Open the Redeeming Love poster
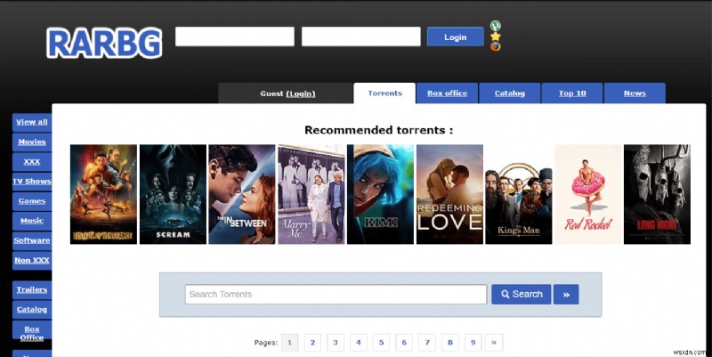 pyautogui.click(x=449, y=194)
